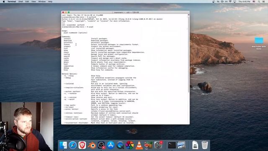Image resolution: width=268 pixels, height=151 pixels.
Task: Click the '--retries <retries>' option text
Action: coord(73,113)
